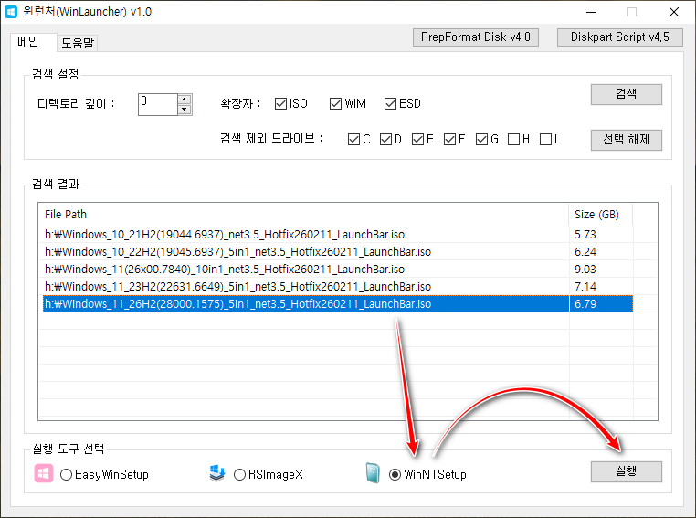This screenshot has width=696, height=518.
Task: Uncheck the WIM extension checkbox
Action: click(335, 103)
